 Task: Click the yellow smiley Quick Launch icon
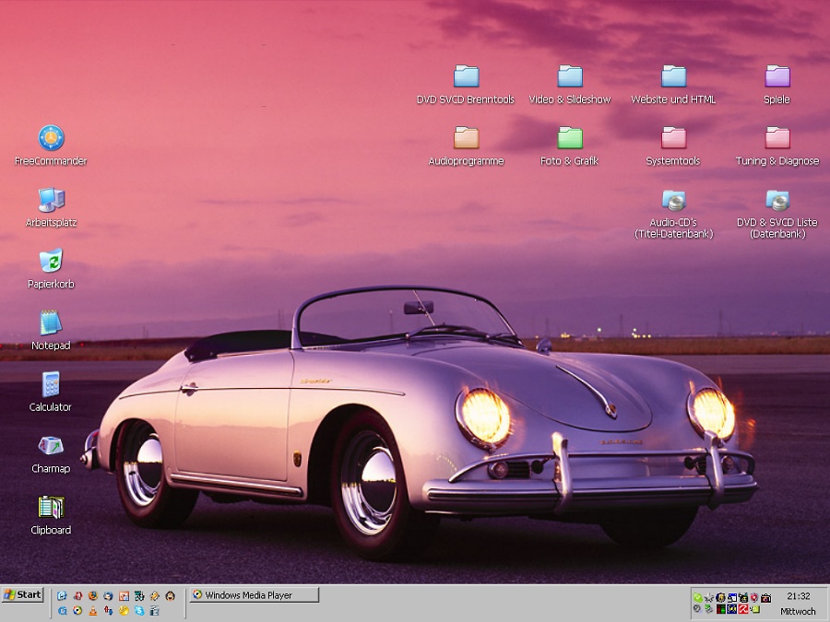click(x=124, y=610)
